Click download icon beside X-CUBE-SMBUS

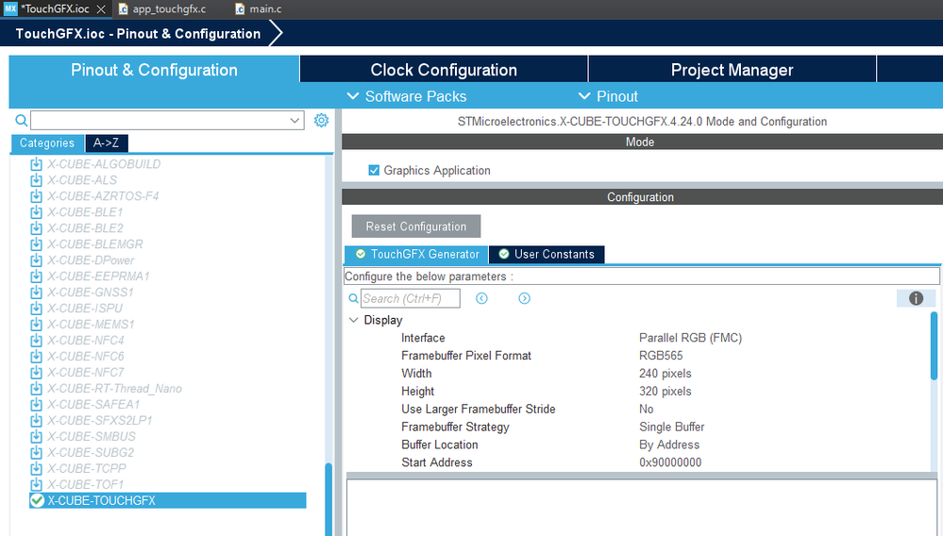coord(36,436)
